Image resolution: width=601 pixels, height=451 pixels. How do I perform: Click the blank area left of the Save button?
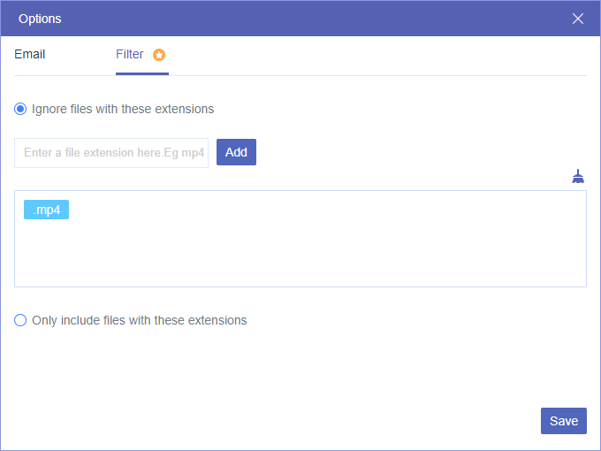[354, 421]
